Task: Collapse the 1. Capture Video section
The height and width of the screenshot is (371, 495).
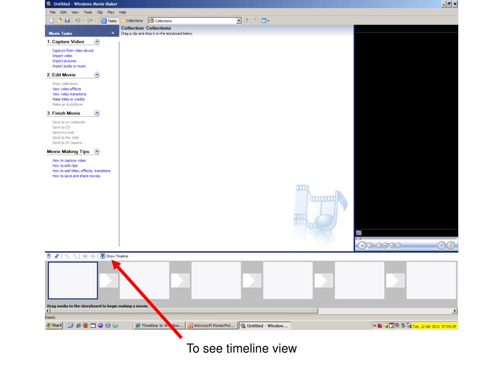Action: [97, 42]
